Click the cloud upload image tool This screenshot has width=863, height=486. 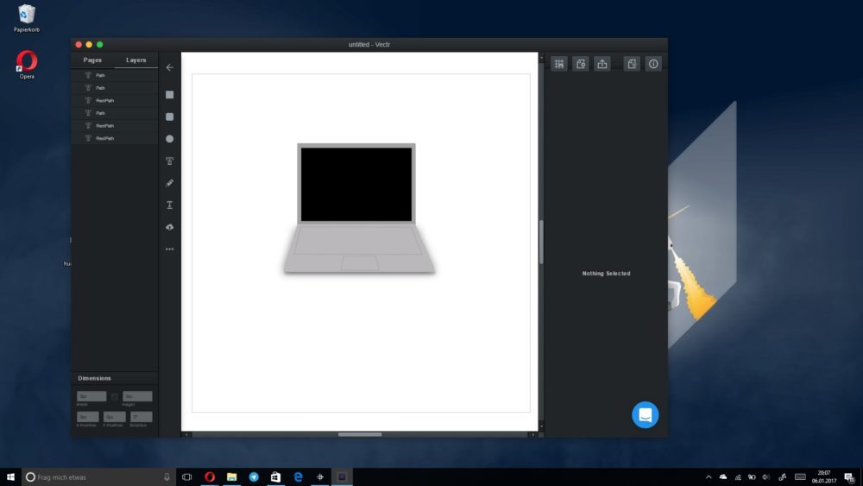click(x=169, y=227)
